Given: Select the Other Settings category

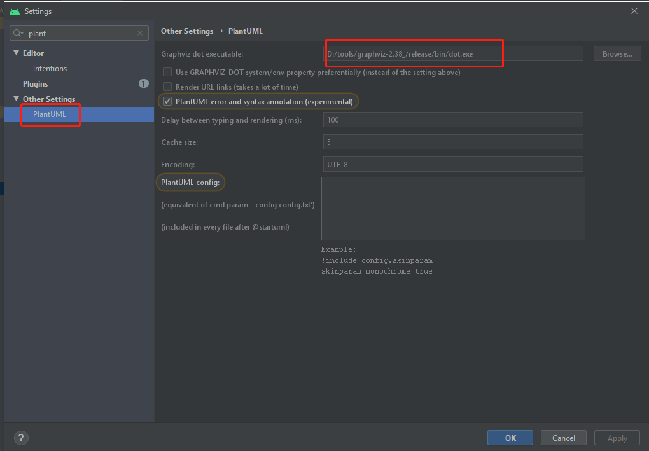Looking at the screenshot, I should [x=49, y=99].
